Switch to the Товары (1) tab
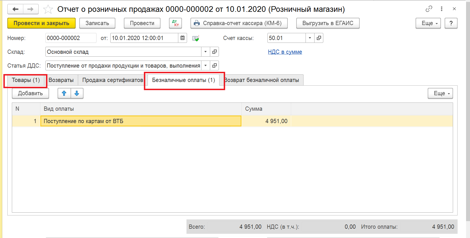 tap(26, 80)
